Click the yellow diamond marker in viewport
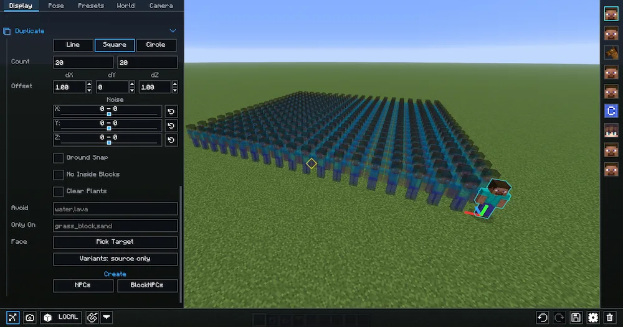This screenshot has width=623, height=327. pos(311,163)
